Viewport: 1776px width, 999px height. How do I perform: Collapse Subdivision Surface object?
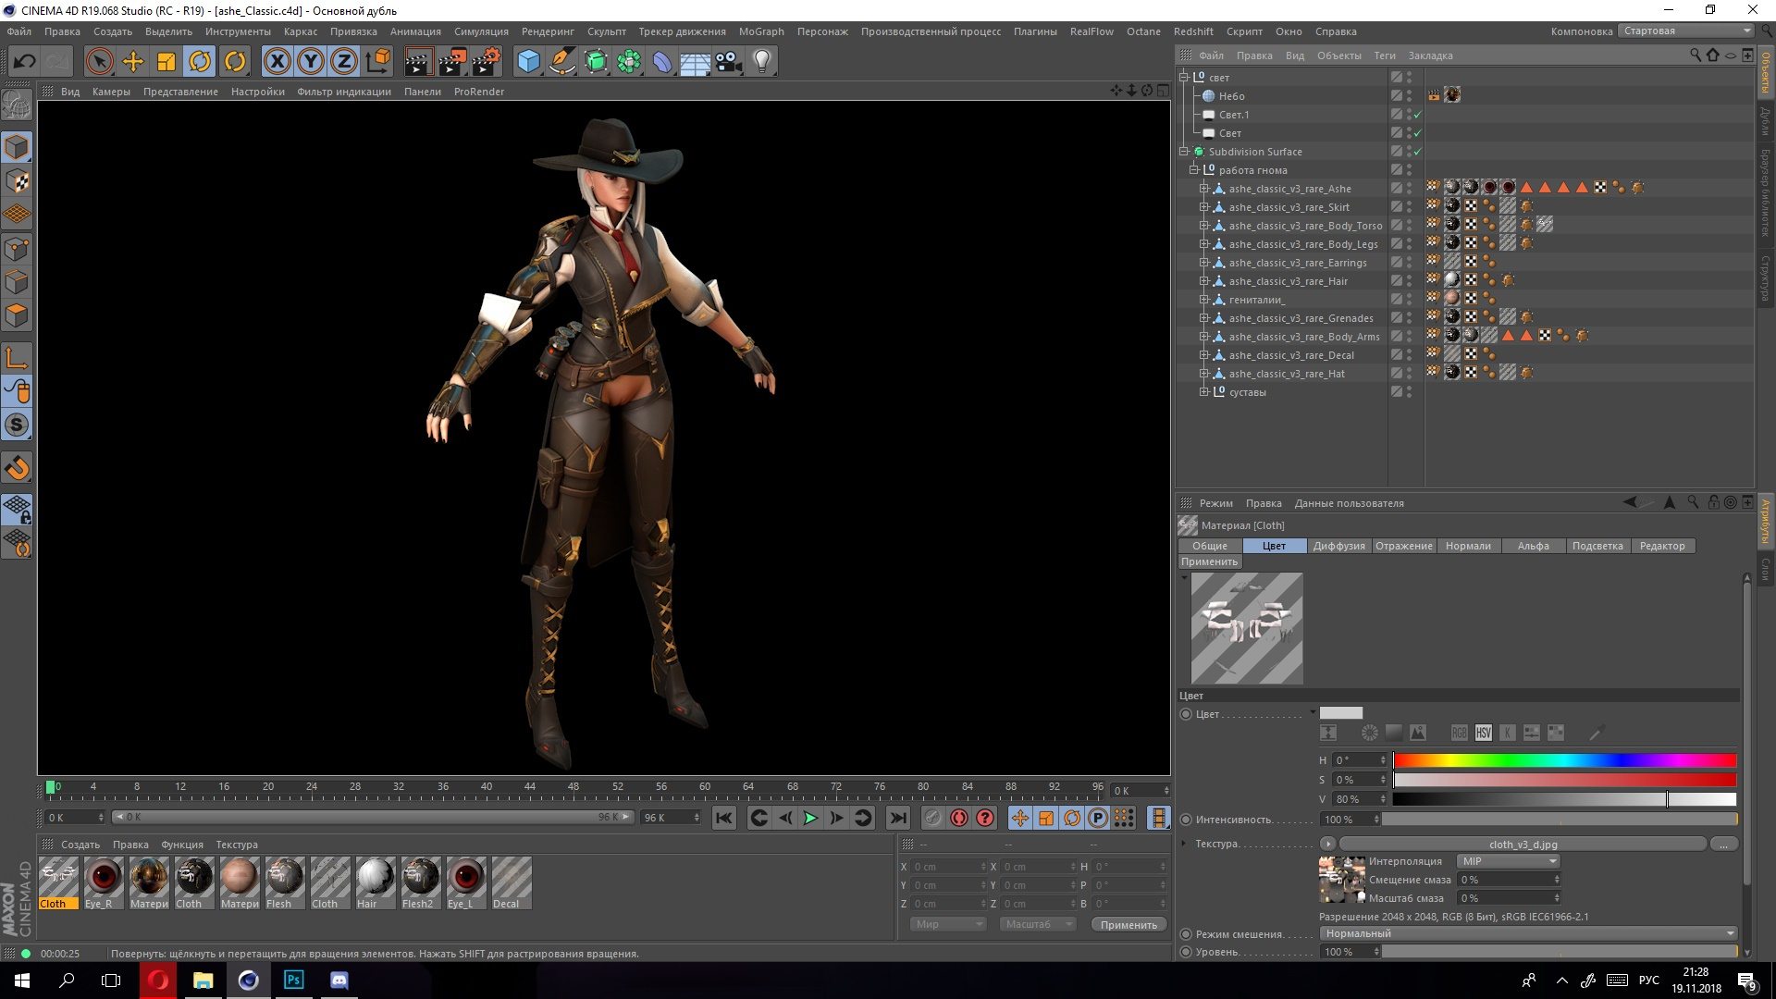(1183, 152)
